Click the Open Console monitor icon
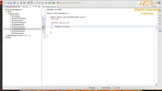The width and height of the screenshot is (162, 91). (x=14, y=3)
